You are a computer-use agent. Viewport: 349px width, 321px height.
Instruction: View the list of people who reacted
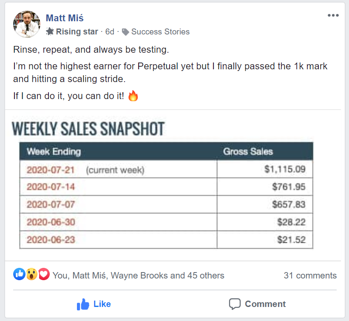tap(138, 276)
